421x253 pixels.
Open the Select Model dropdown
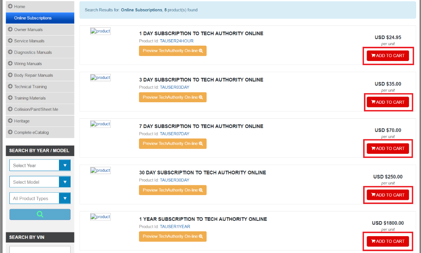pos(40,182)
